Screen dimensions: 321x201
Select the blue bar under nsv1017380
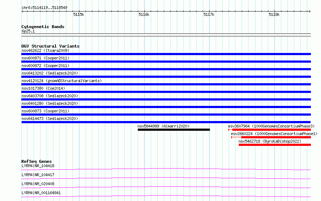click(x=166, y=92)
